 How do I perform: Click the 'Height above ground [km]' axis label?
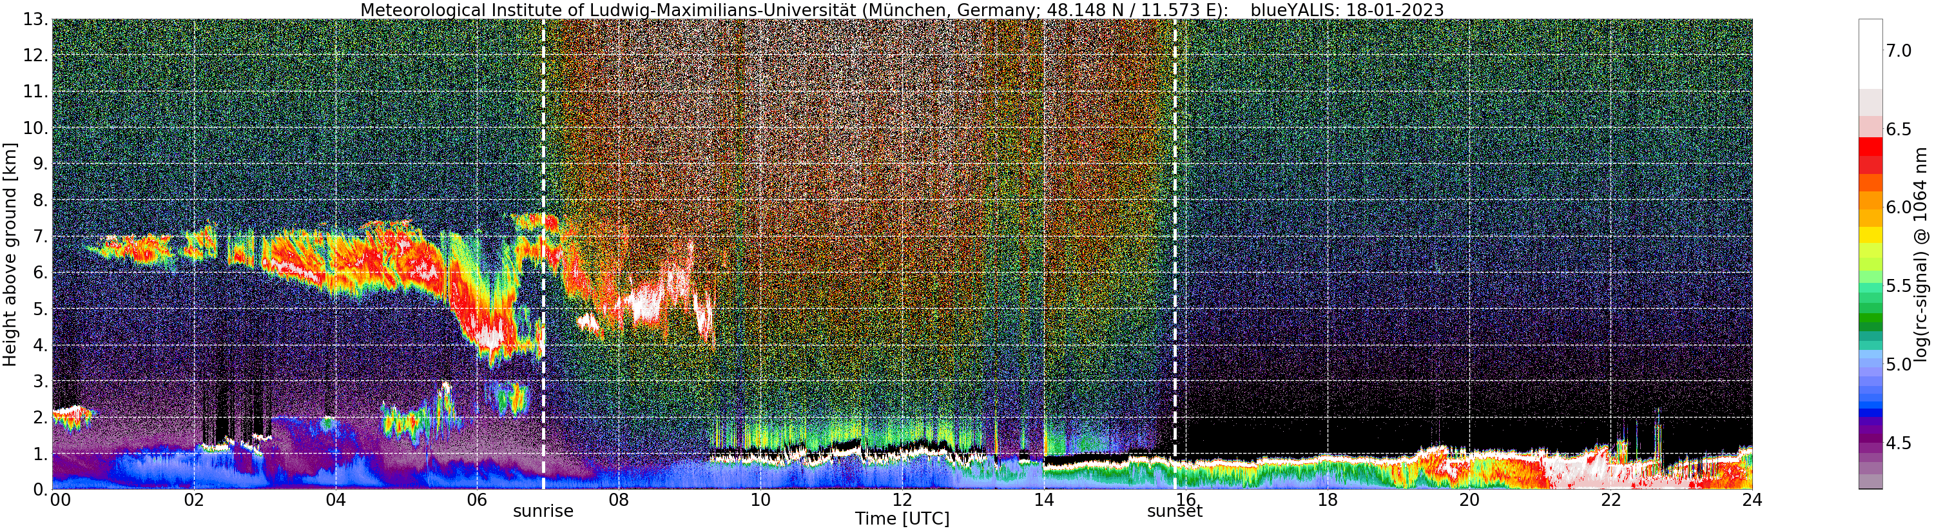click(x=10, y=255)
